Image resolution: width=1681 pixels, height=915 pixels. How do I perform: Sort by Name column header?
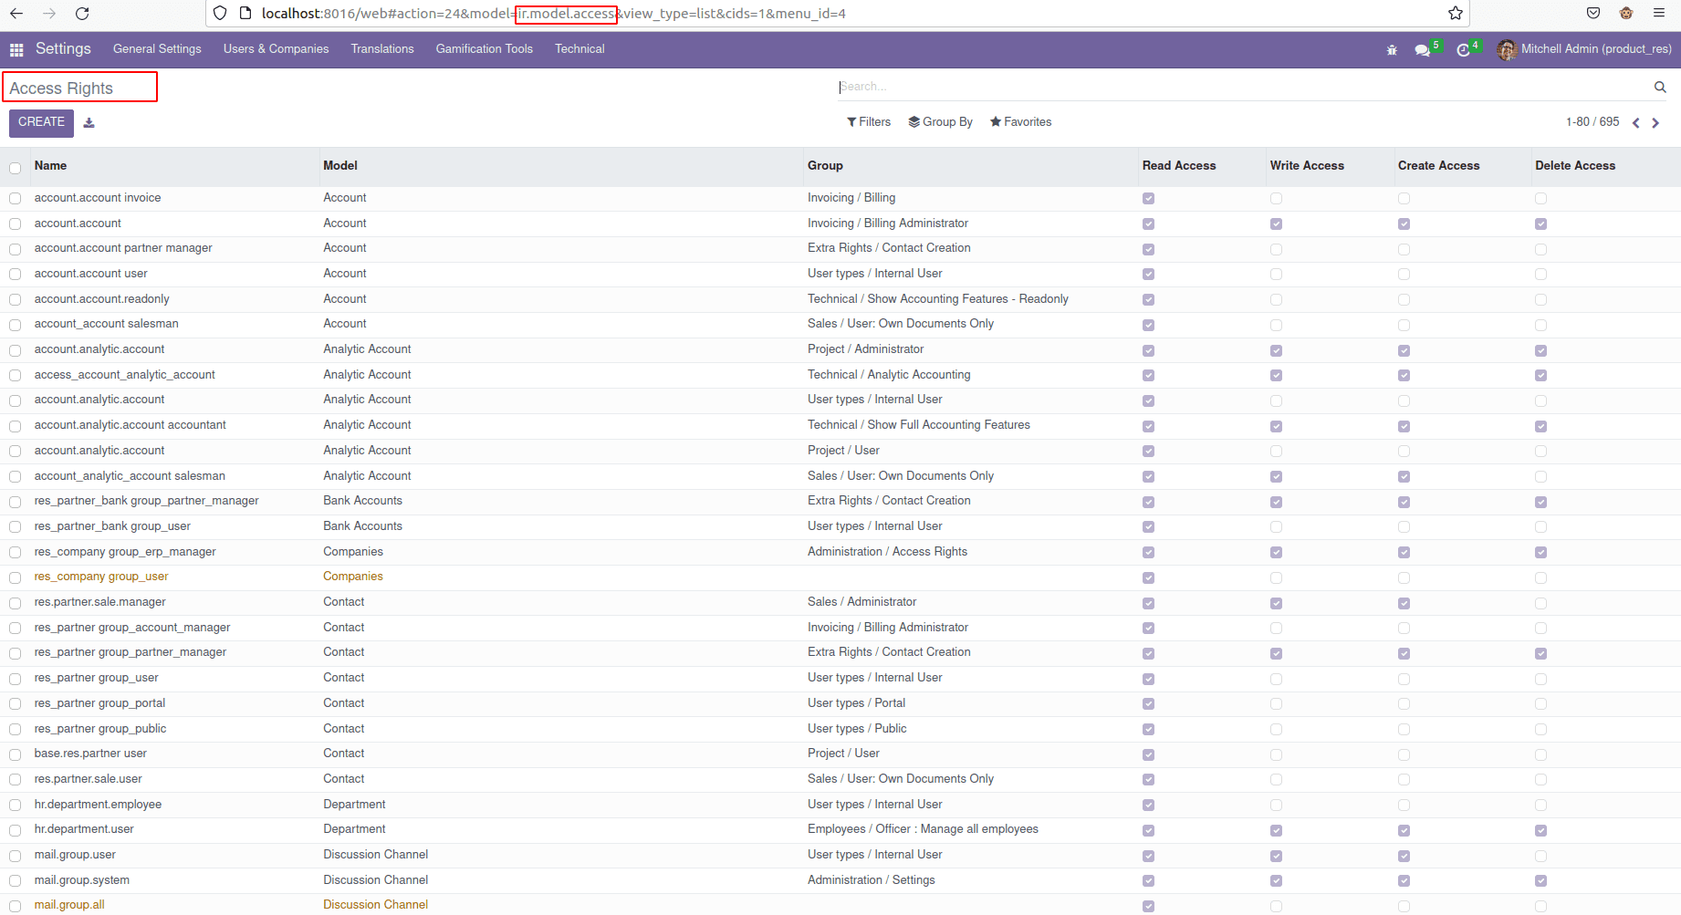50,166
